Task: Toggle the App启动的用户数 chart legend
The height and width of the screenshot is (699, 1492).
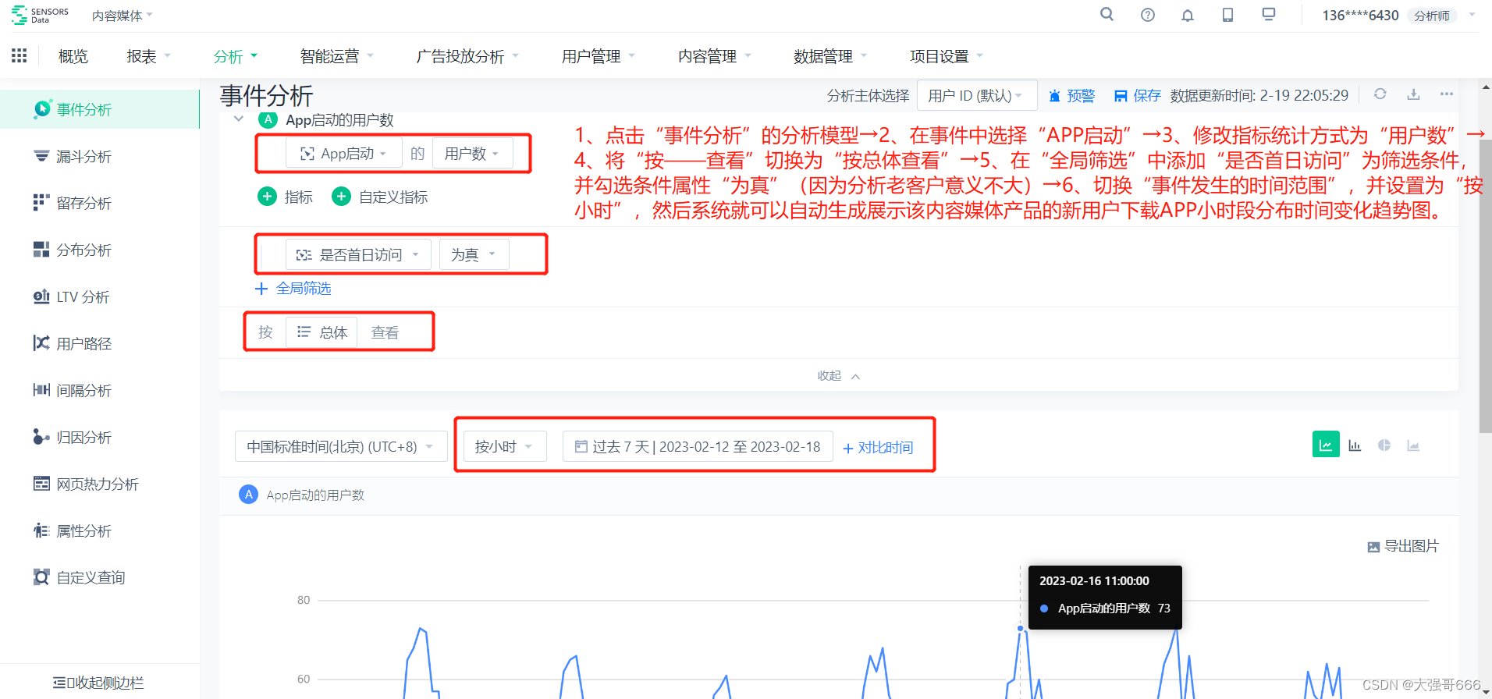Action: (301, 495)
